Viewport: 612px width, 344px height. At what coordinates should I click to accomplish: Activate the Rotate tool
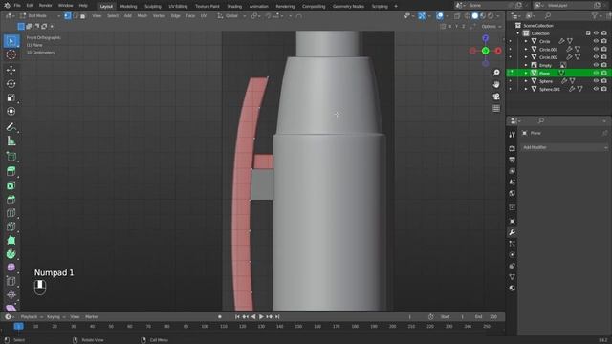click(x=11, y=84)
